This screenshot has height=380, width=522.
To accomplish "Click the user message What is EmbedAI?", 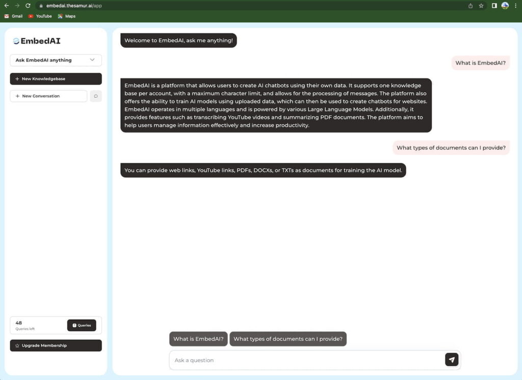I will point(480,63).
